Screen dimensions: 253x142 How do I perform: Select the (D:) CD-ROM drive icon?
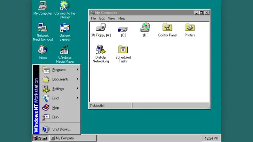[145, 30]
